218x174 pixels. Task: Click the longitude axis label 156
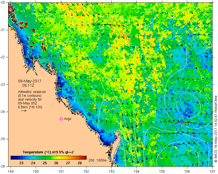click(187, 172)
